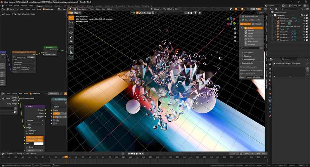Click the asset bar filter funnel icon

tap(196, 13)
